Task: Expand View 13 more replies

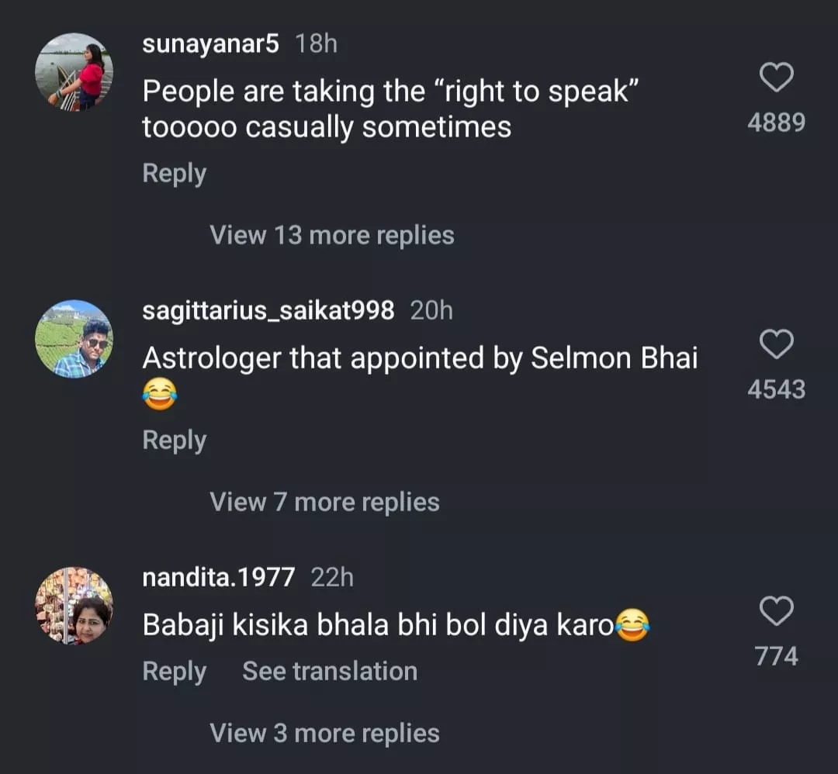Action: (x=331, y=235)
